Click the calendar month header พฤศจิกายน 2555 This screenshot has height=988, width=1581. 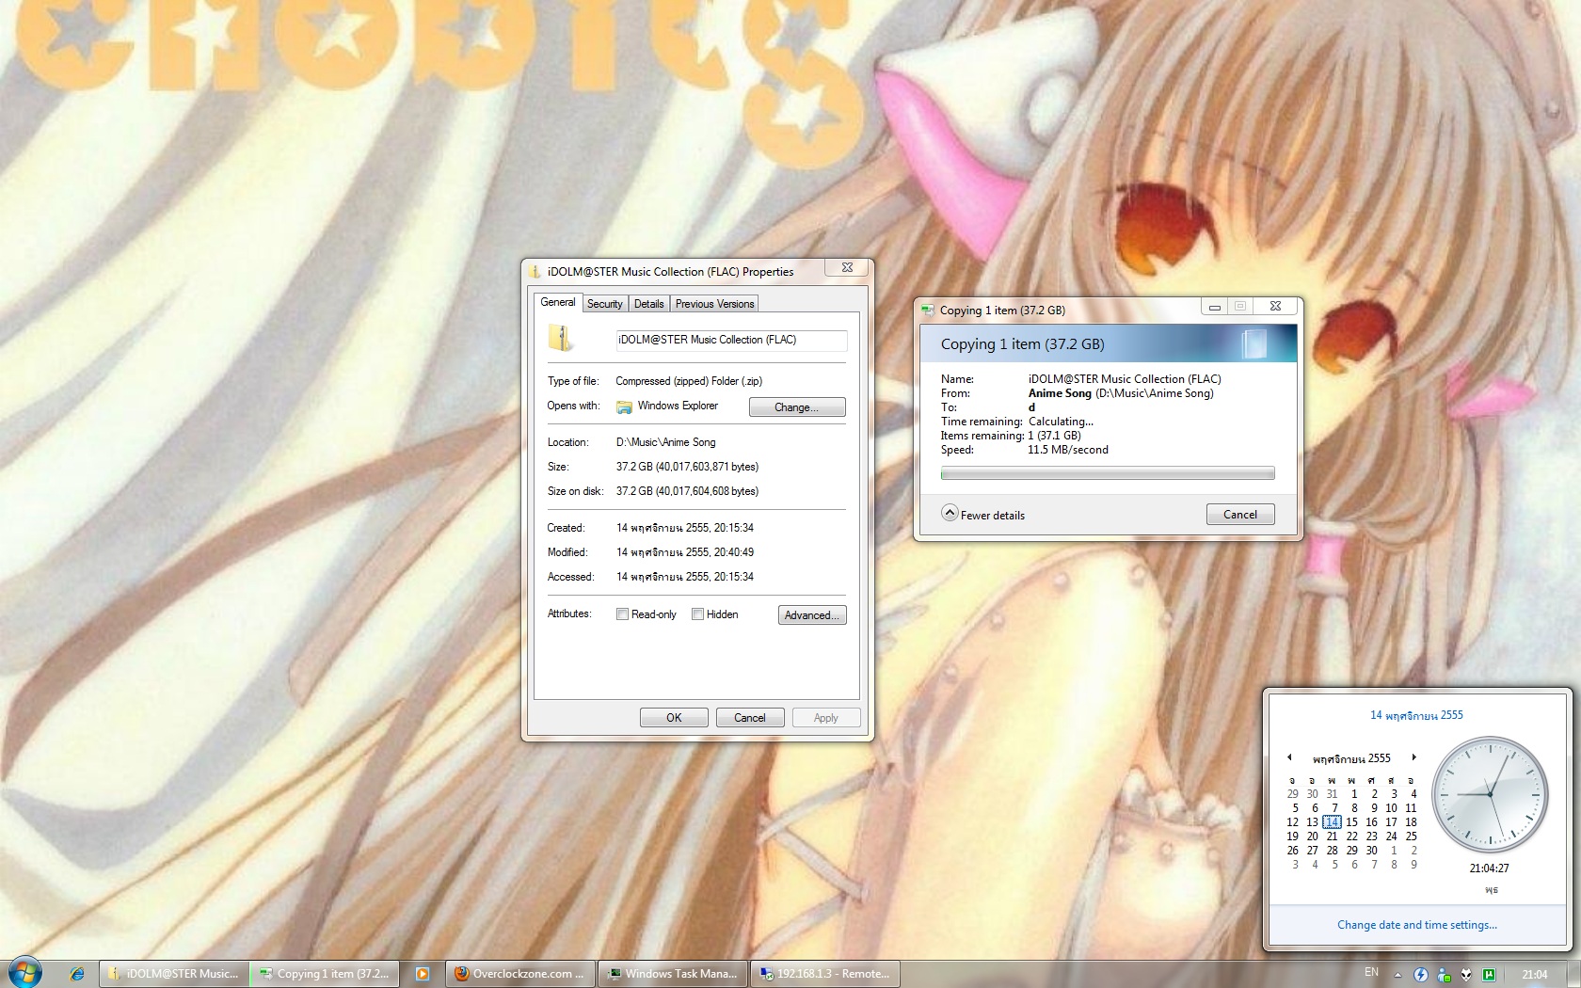pos(1350,757)
